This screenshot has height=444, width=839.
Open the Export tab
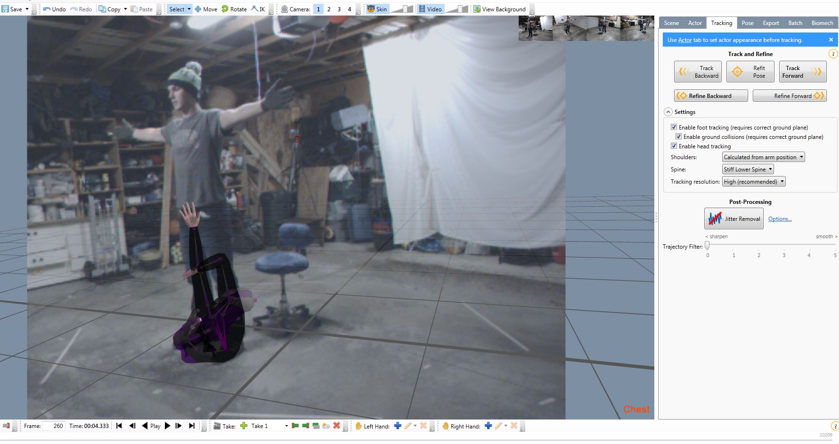[x=771, y=23]
